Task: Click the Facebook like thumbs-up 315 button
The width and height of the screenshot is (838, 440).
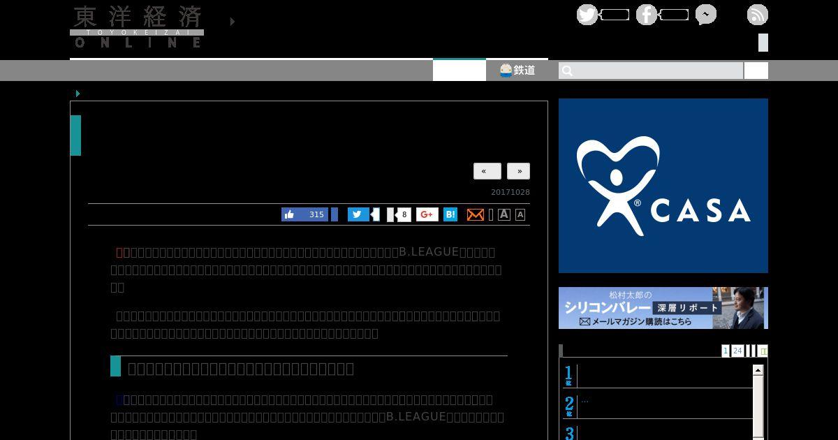Action: [304, 214]
